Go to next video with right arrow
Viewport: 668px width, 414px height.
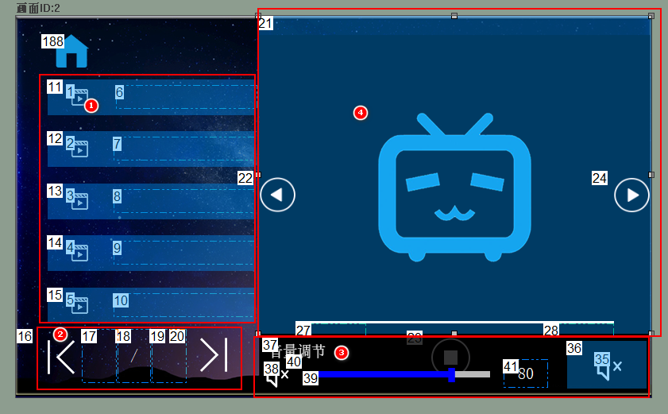coord(631,195)
